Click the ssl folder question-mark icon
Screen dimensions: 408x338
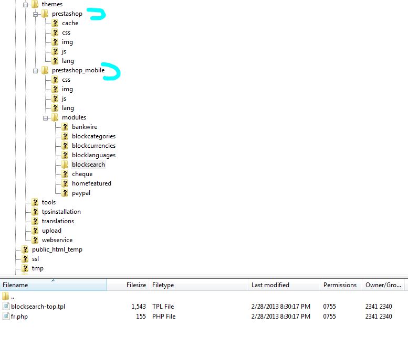(x=25, y=259)
